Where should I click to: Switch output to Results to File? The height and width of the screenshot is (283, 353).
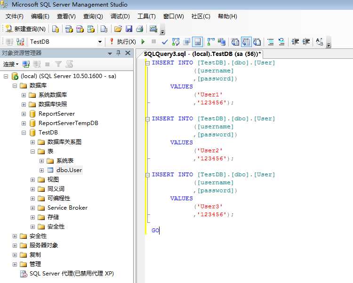257,42
